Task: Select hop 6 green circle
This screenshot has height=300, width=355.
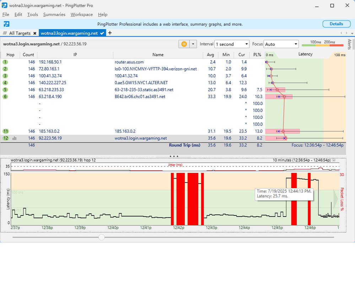Action: [x=5, y=97]
